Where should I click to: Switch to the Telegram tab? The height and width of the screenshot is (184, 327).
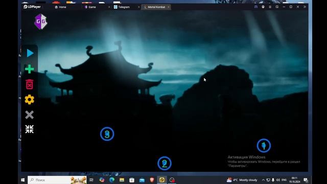tap(122, 7)
